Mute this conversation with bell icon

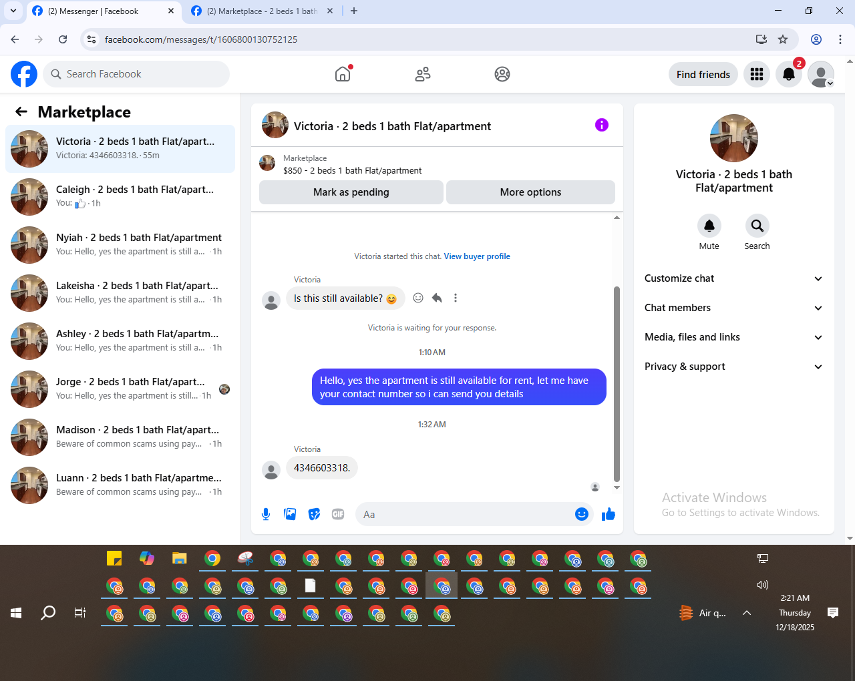pos(709,226)
